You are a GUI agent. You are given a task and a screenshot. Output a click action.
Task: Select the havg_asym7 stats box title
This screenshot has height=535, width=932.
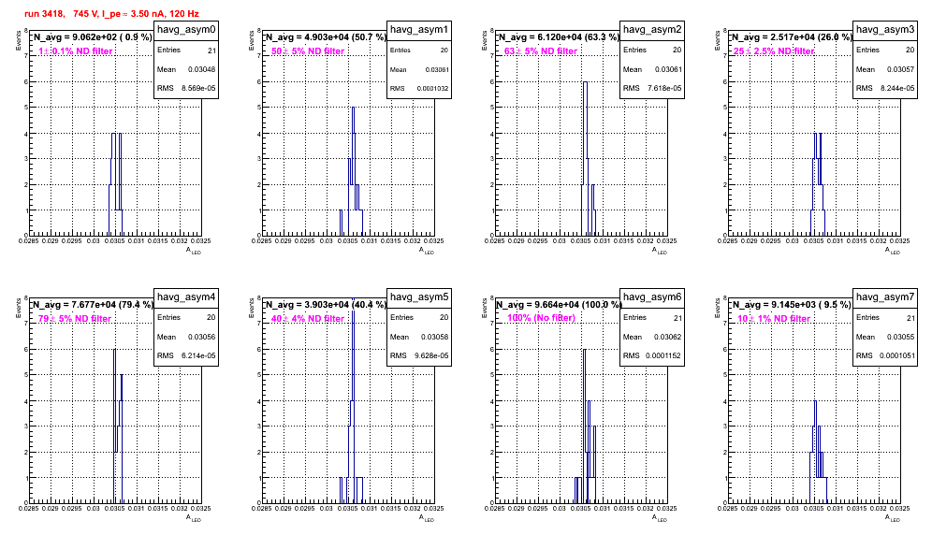[885, 297]
